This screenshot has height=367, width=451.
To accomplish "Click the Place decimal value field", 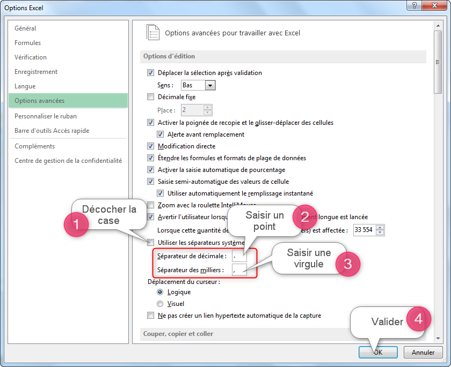I will 192,110.
